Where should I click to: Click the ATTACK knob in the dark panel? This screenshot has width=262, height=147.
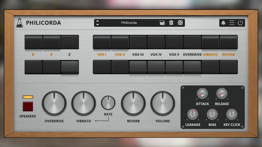pyautogui.click(x=202, y=93)
